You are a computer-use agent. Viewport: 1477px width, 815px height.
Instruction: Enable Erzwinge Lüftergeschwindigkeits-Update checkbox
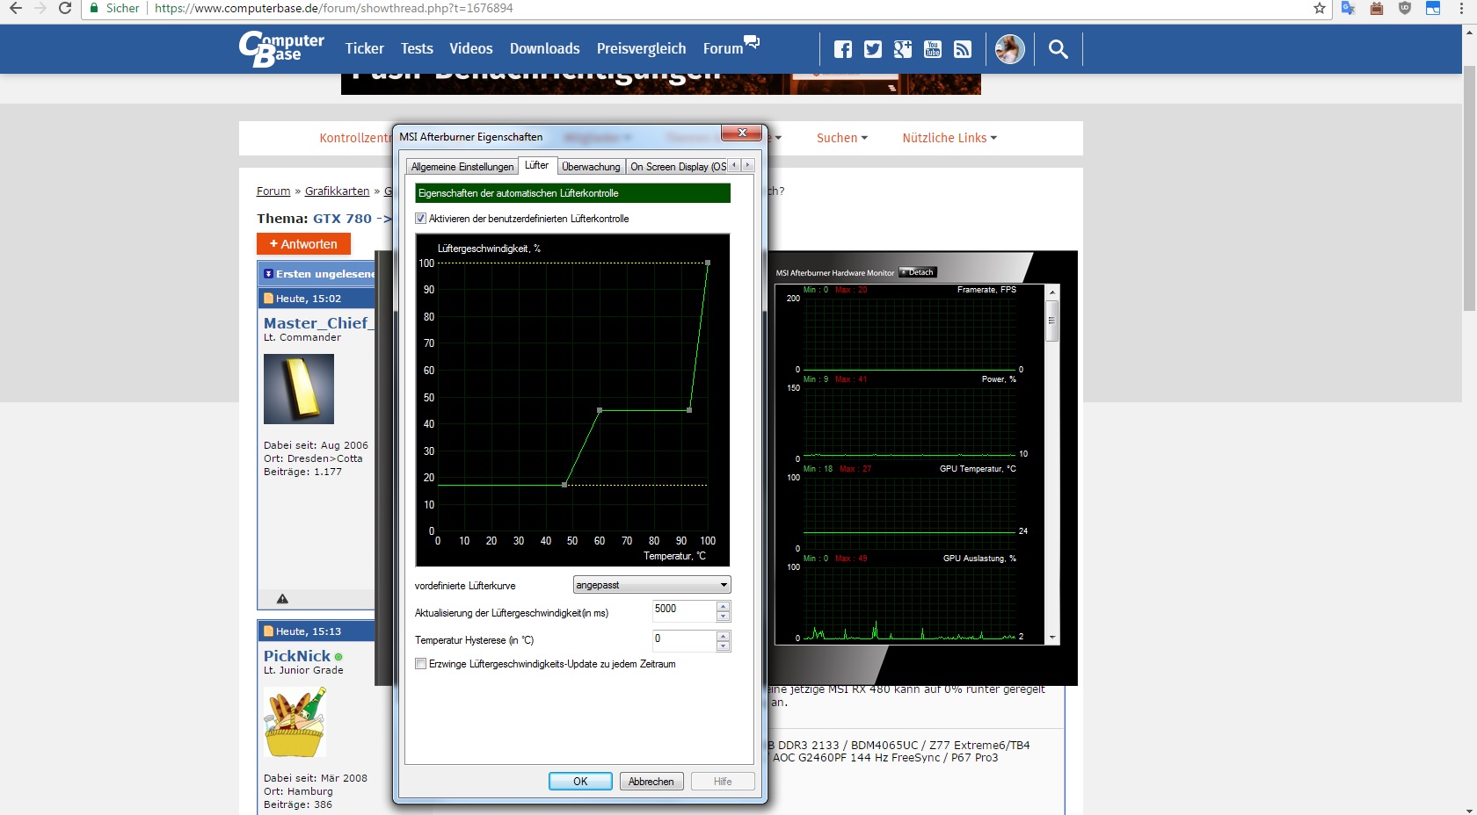[x=420, y=664]
